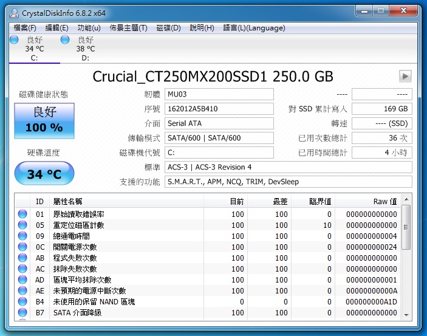Switch to the D: drive tab at 38 °C

pos(86,49)
